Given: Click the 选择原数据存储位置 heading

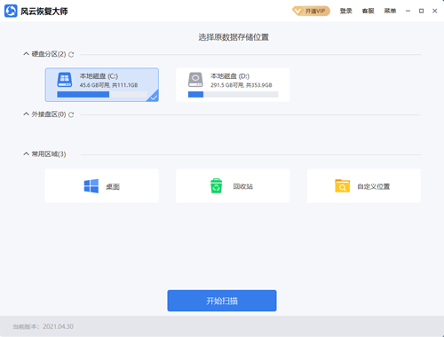Looking at the screenshot, I should click(234, 37).
